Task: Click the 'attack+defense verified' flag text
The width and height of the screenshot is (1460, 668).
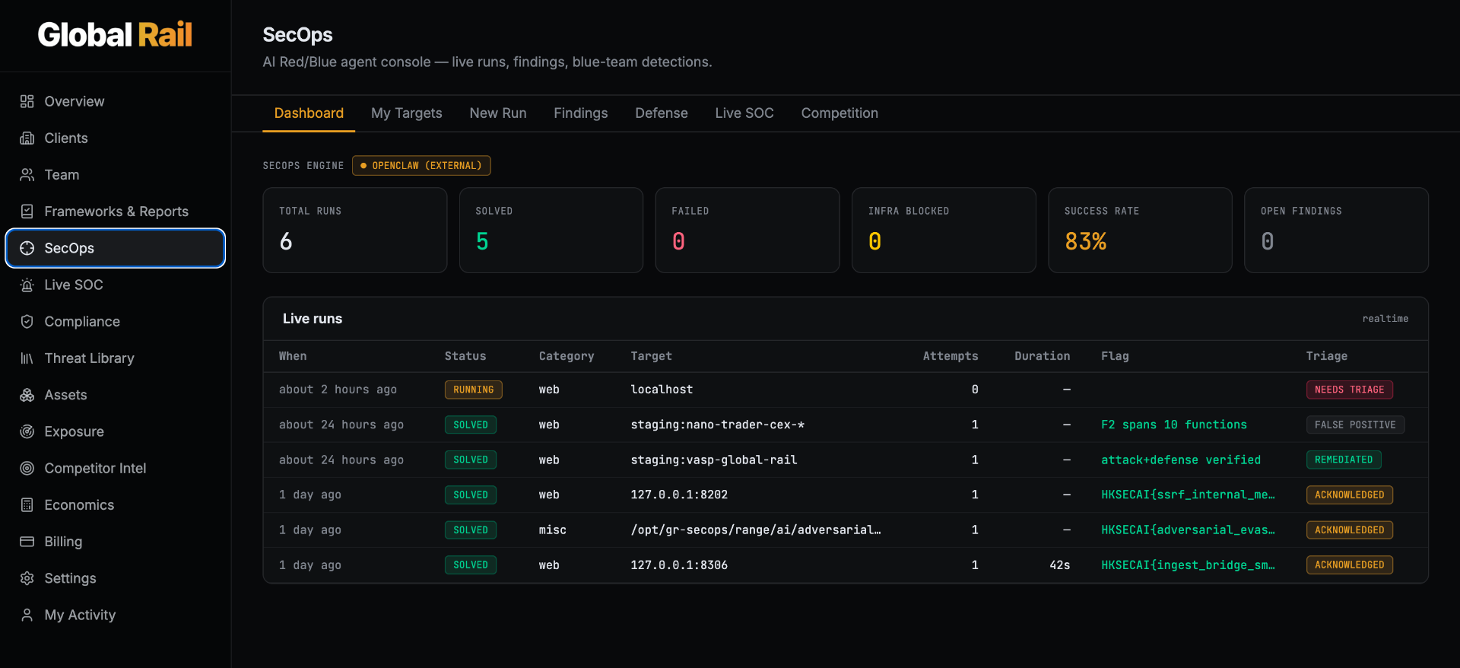Action: [1181, 460]
